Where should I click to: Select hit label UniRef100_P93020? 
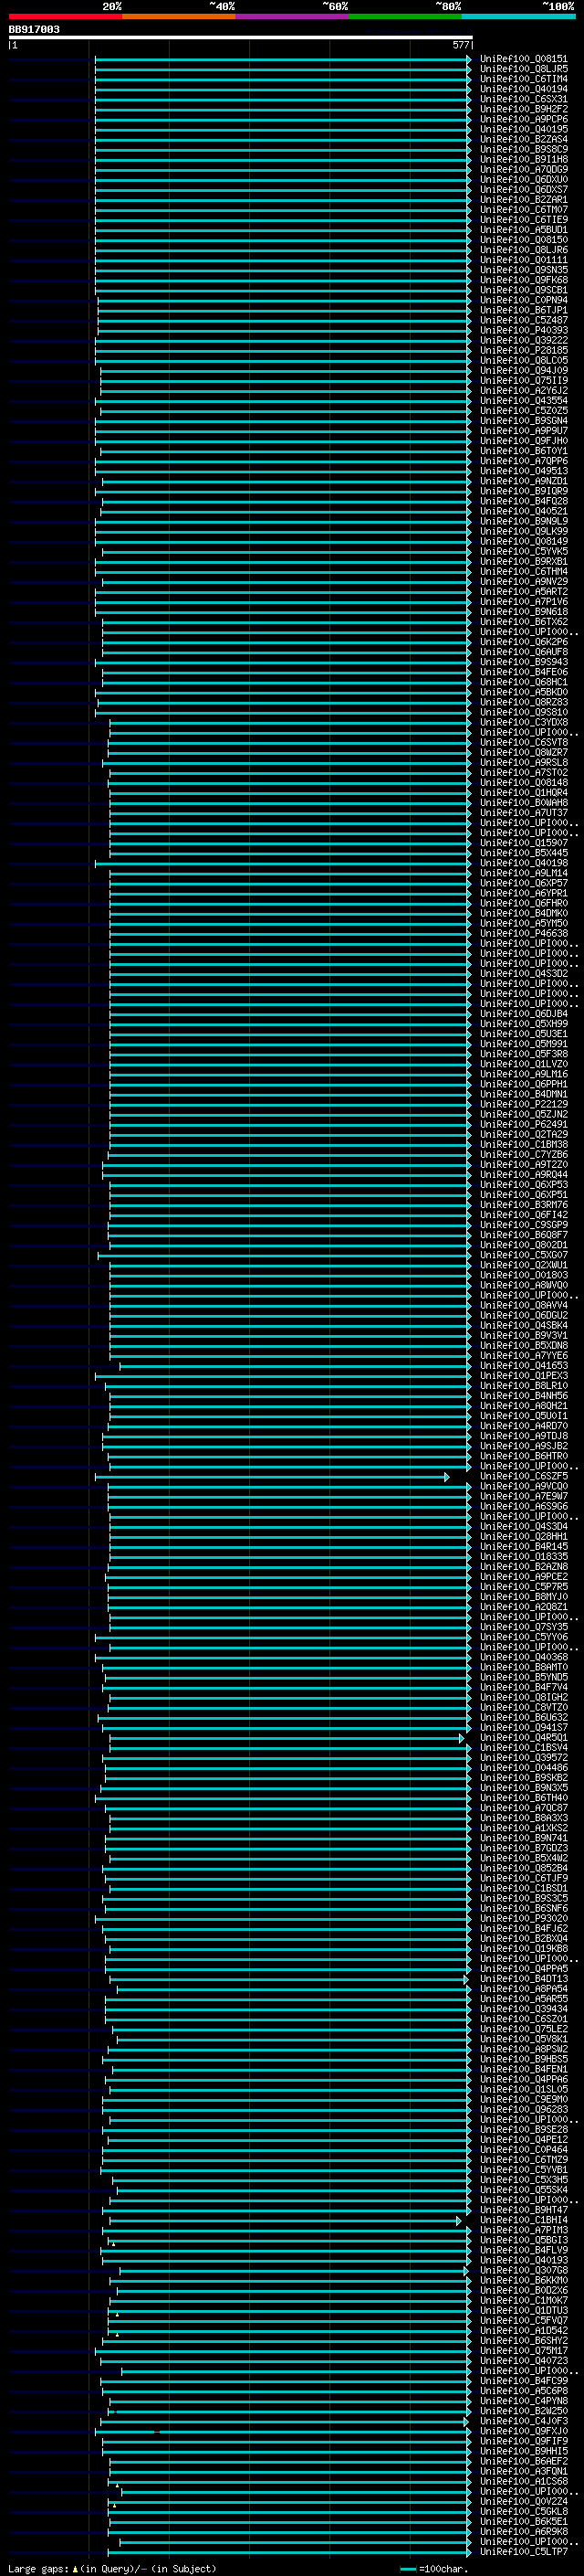coord(524,1918)
